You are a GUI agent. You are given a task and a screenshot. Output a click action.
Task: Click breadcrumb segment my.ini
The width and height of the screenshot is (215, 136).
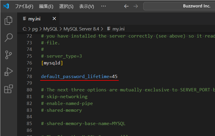click(x=118, y=29)
